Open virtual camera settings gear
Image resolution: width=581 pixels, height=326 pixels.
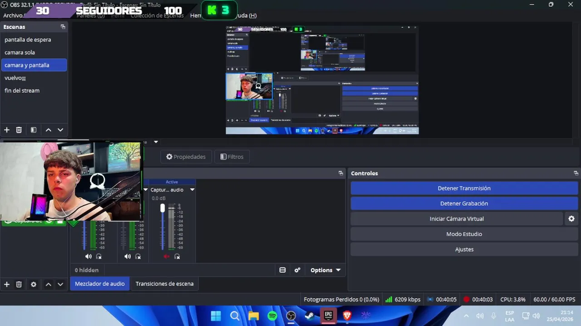tap(571, 219)
